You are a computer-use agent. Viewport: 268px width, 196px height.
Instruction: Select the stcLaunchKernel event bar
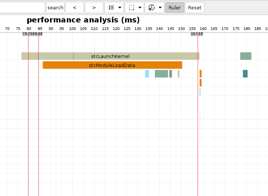[x=110, y=56]
